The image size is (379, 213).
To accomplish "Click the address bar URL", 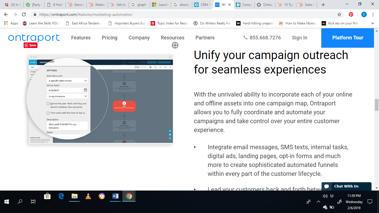I will pyautogui.click(x=86, y=14).
